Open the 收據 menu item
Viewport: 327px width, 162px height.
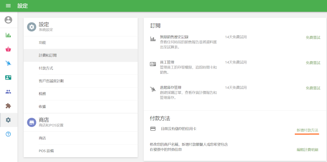tap(81, 107)
